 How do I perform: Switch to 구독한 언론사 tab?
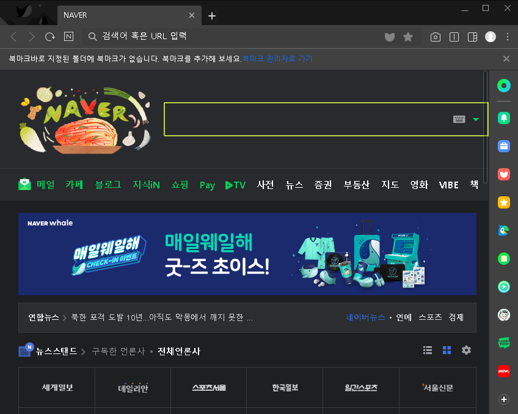(x=119, y=351)
